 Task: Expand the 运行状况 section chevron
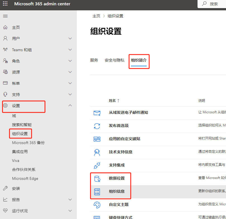pos(70,211)
